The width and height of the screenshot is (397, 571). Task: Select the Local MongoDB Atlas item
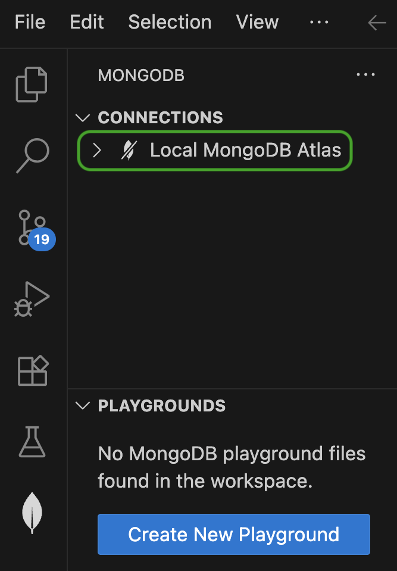click(x=245, y=150)
